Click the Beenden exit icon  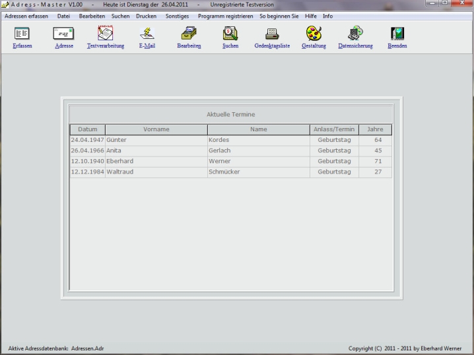(x=397, y=34)
